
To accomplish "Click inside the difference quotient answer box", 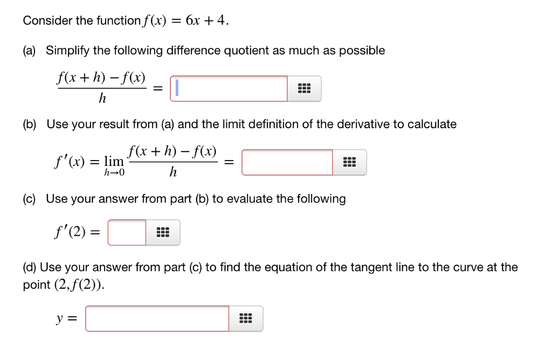I will click(x=229, y=88).
